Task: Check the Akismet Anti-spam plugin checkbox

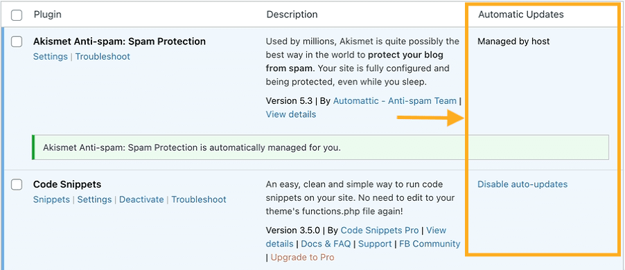Action: (x=17, y=42)
